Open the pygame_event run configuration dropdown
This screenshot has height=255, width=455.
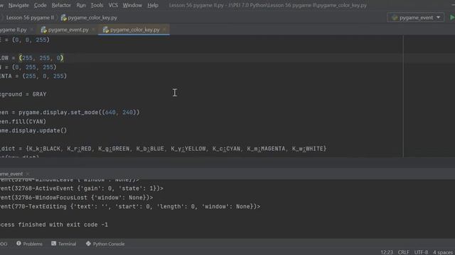pos(415,18)
